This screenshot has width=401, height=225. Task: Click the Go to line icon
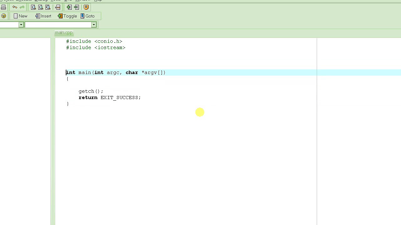(58, 7)
